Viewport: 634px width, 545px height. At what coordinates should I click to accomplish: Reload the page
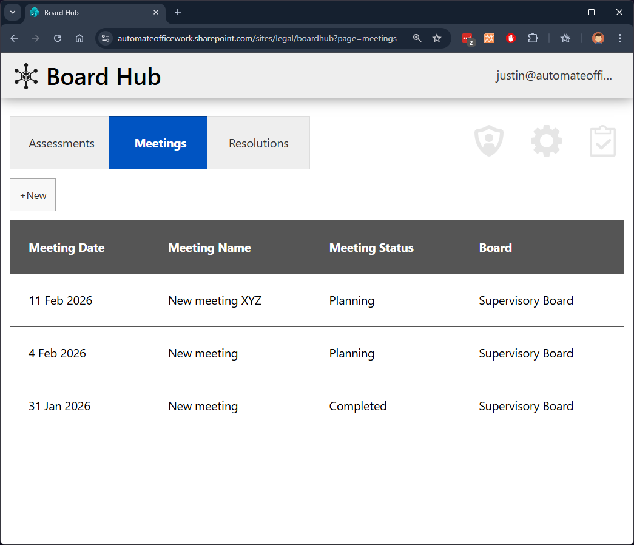pos(58,38)
